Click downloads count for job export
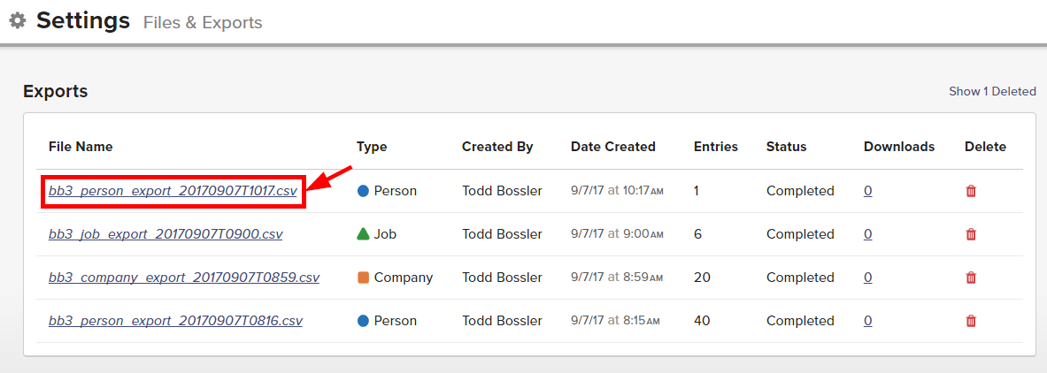 pos(867,234)
